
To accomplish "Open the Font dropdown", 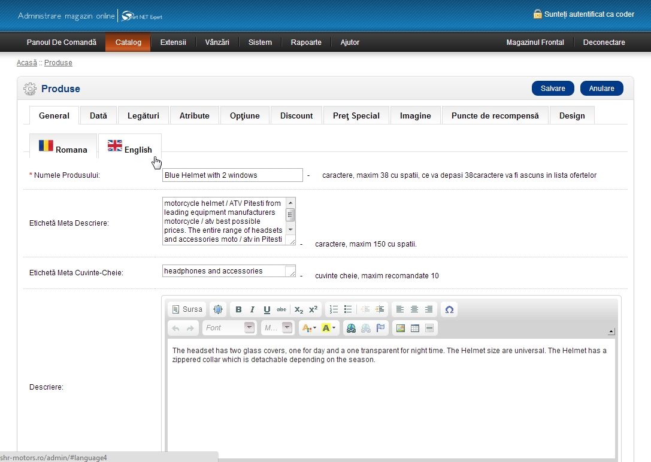I will [x=229, y=328].
